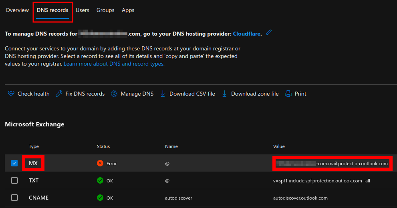Select the DNS records tab
The image size is (397, 208).
(x=52, y=10)
